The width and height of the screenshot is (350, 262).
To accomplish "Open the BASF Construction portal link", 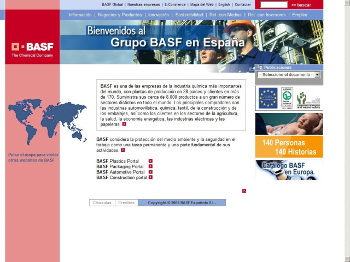I will pos(121,177).
